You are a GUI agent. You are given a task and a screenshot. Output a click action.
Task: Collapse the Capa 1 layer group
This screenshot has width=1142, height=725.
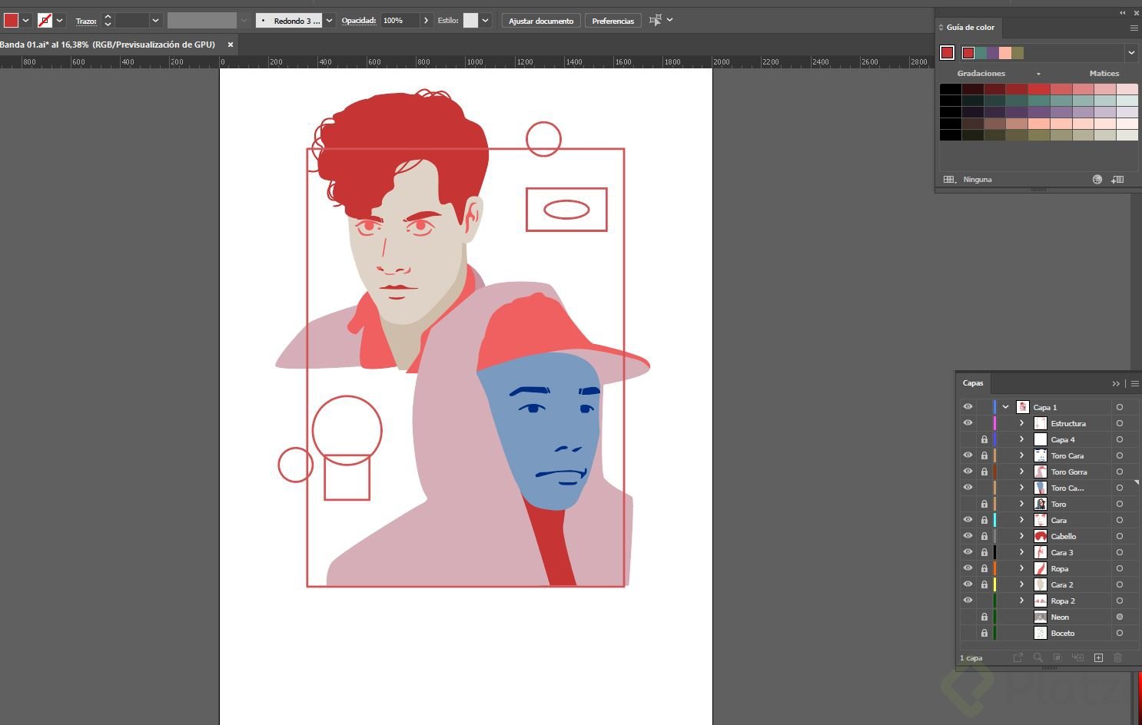(1004, 407)
